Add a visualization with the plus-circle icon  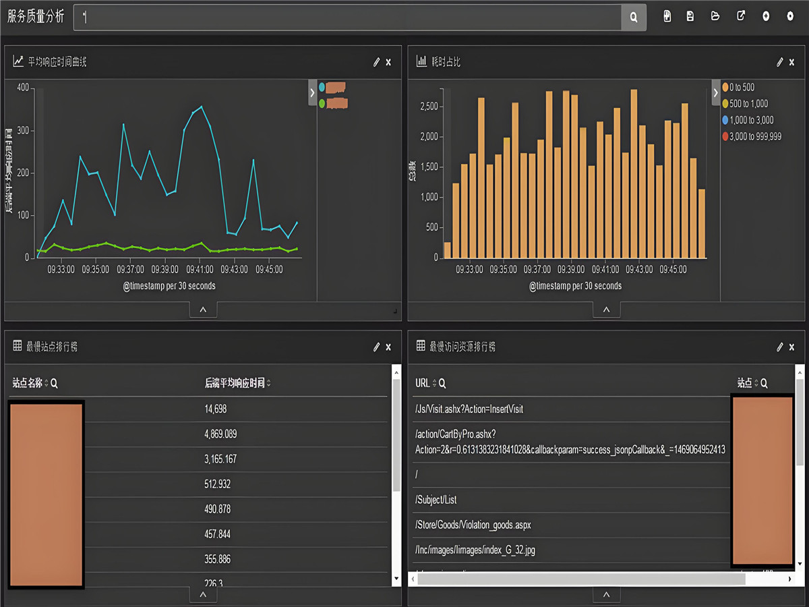[x=766, y=16]
